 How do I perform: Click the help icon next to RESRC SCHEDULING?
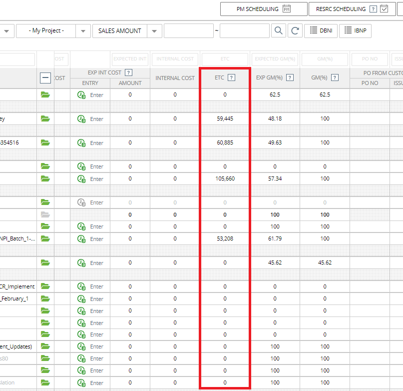(x=373, y=9)
